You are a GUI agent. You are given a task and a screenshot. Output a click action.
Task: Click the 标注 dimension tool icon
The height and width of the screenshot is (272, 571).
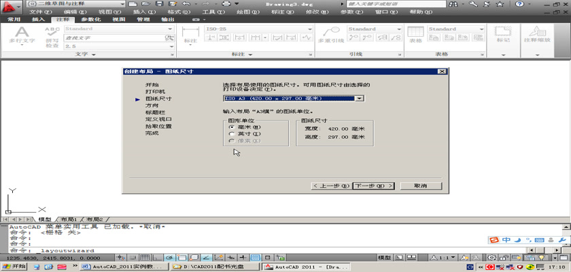click(190, 35)
